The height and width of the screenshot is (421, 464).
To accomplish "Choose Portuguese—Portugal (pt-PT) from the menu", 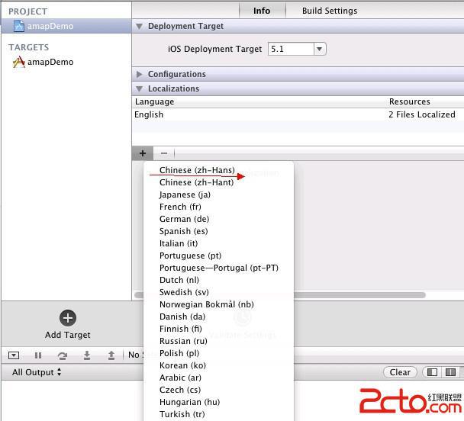I will (x=218, y=268).
